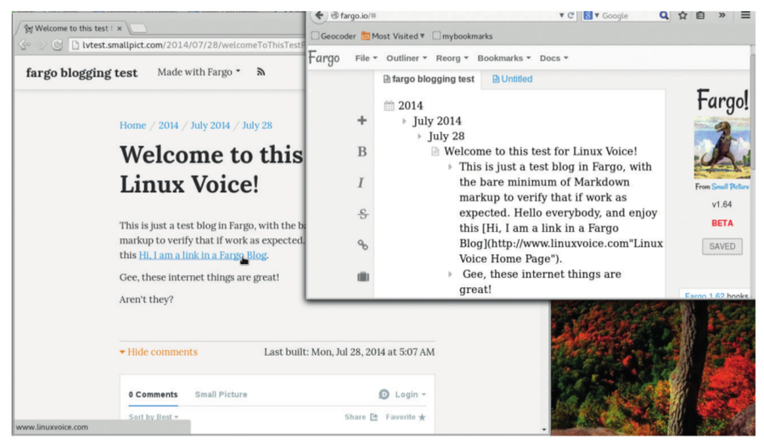764x445 pixels.
Task: Open the URL history dropdown arrow in Firefox
Action: tap(561, 15)
